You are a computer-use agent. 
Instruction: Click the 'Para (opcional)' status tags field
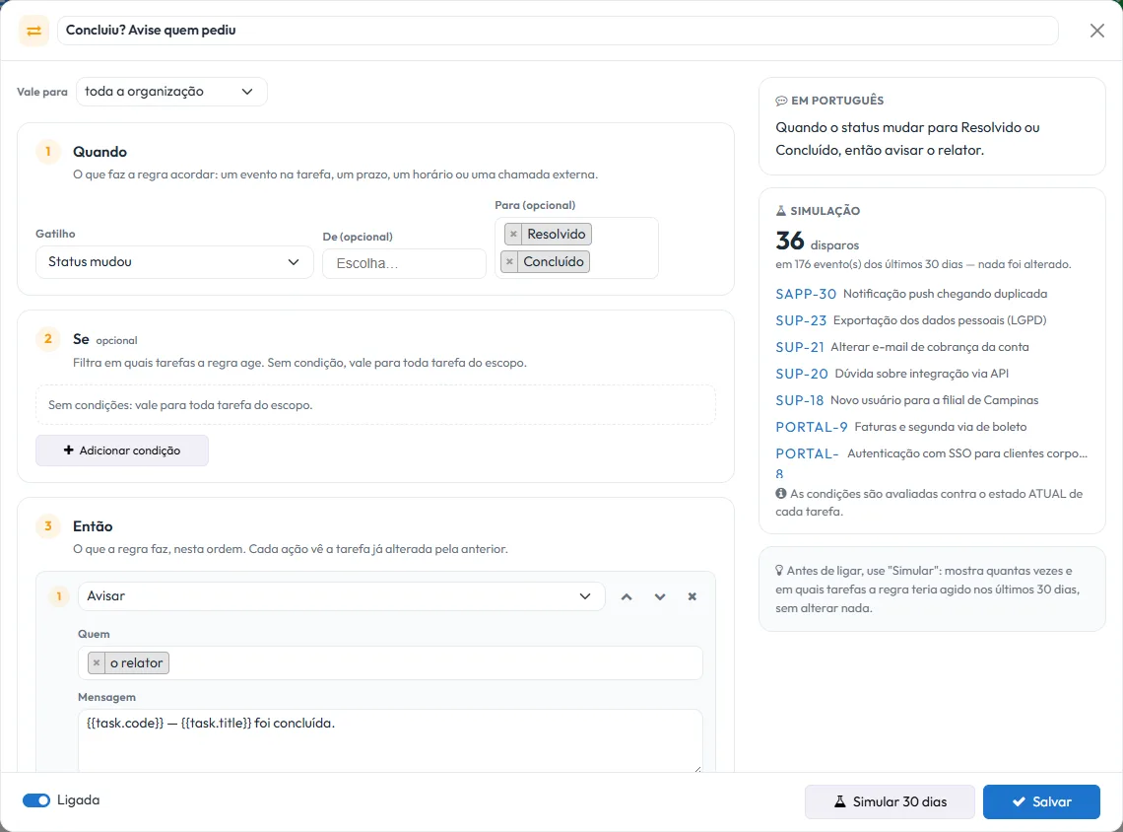(576, 248)
